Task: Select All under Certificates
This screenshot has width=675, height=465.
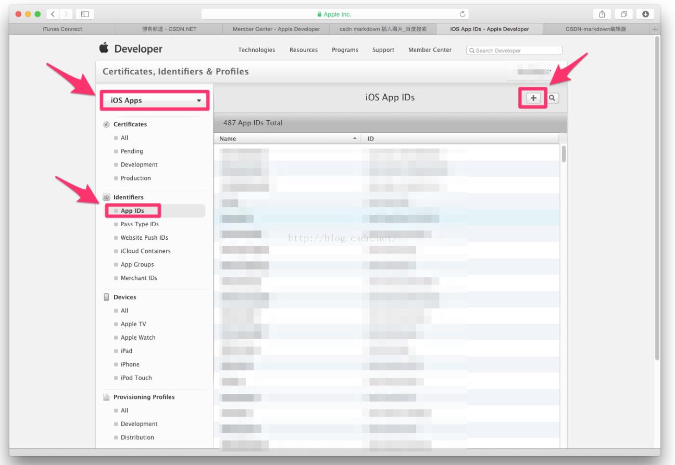Action: point(124,138)
